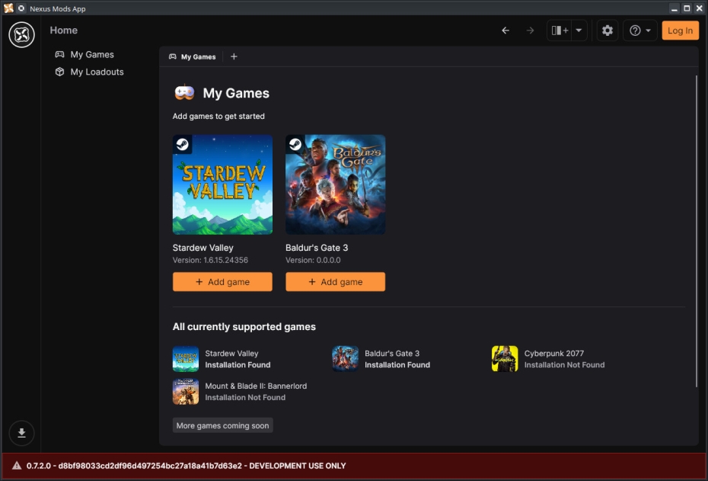Maximize the Nexus Mods App window

click(x=687, y=8)
